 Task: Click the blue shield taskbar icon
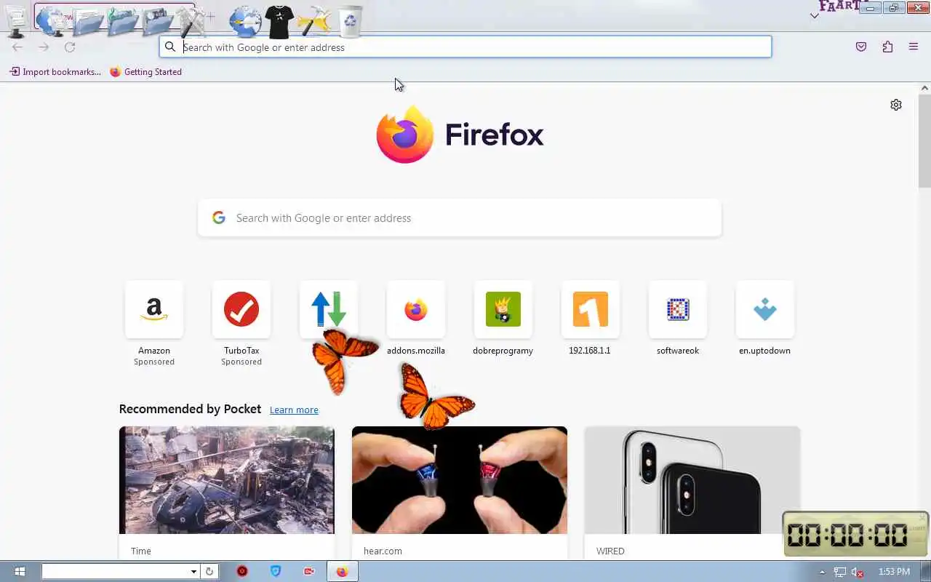276,572
